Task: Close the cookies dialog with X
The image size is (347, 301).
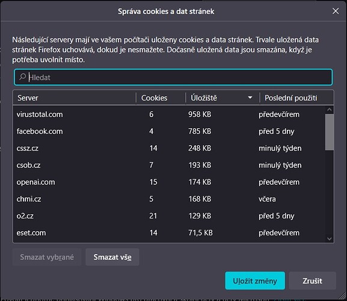Action: (x=335, y=11)
